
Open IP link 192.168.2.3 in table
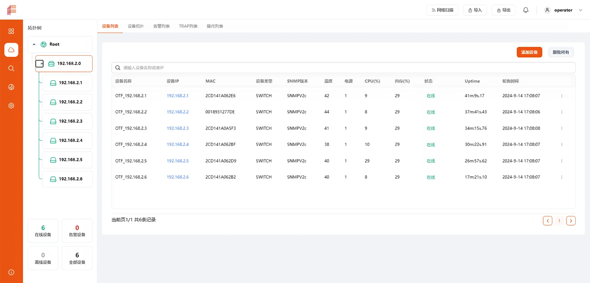[177, 128]
